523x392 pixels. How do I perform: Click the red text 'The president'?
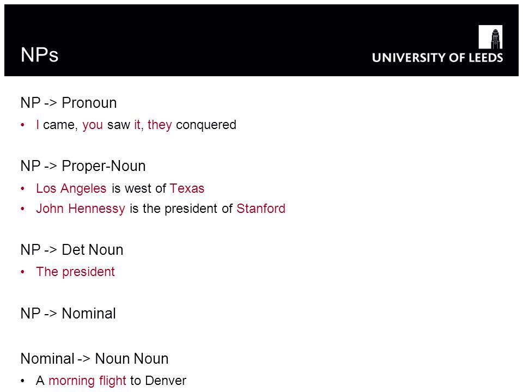click(x=75, y=272)
